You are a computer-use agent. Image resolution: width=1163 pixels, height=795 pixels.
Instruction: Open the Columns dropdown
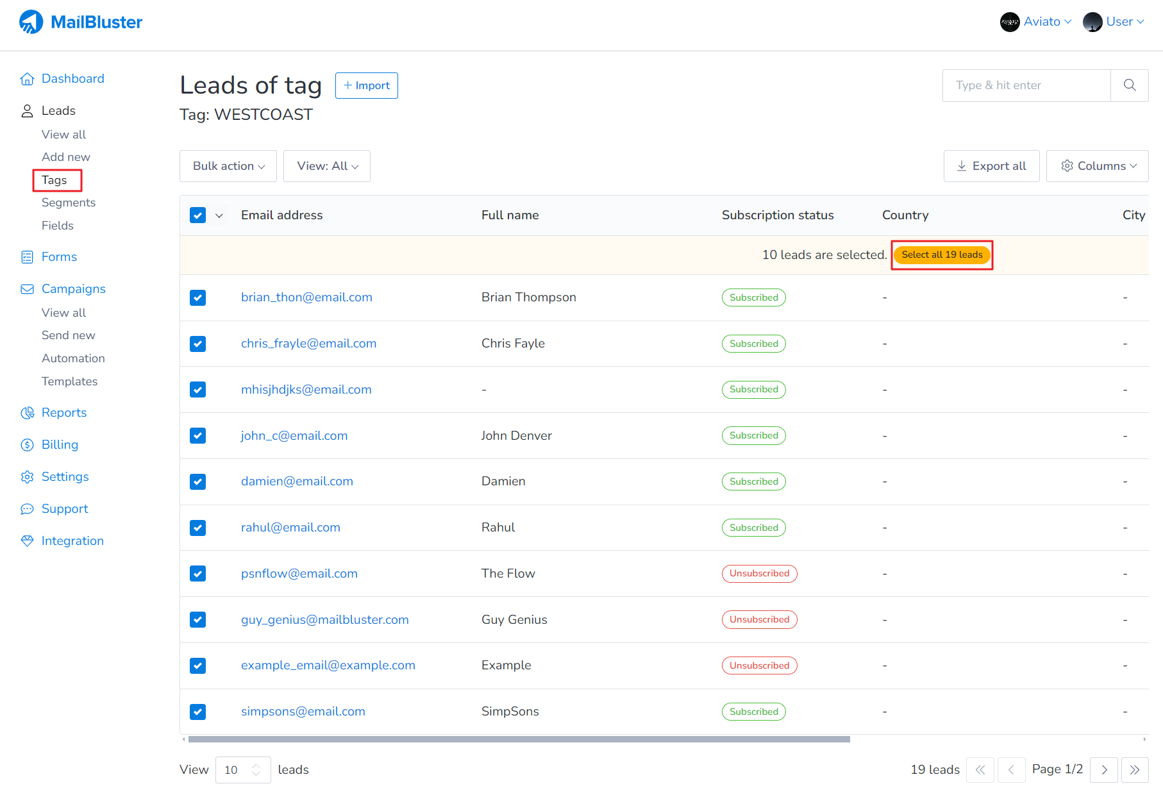coord(1097,166)
